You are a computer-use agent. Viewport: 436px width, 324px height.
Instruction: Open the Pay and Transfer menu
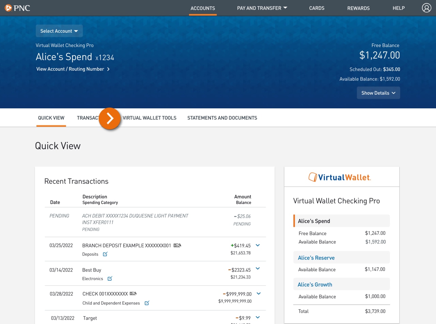tap(262, 8)
